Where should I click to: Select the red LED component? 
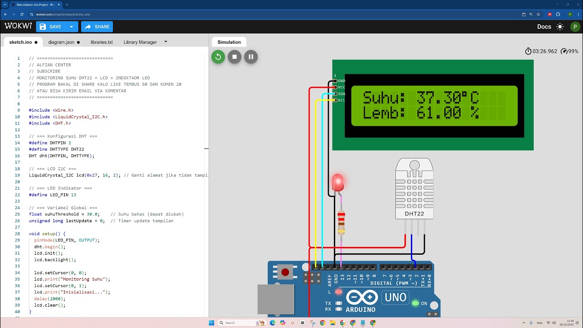pos(338,182)
